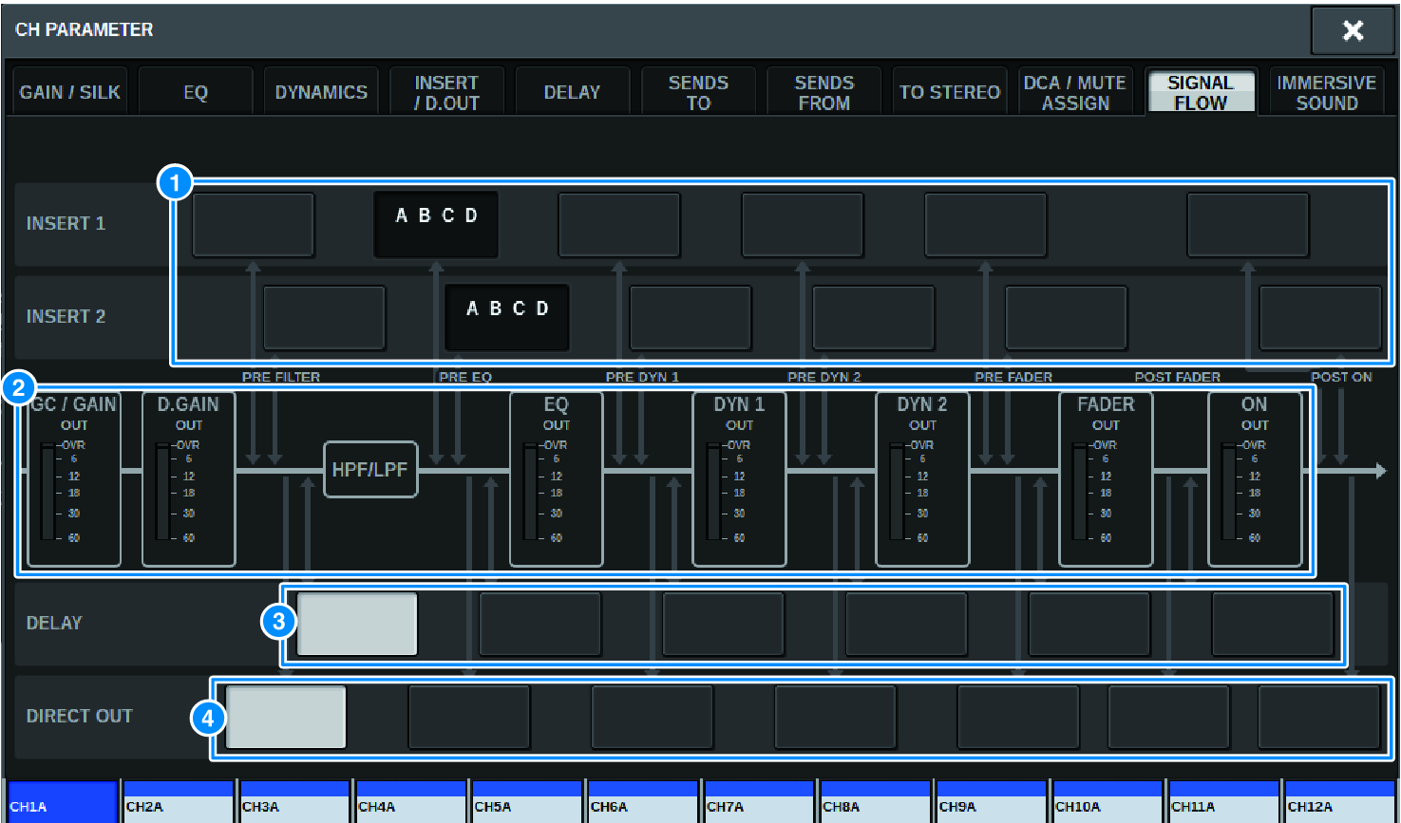
Task: Select the FADER OUT meter block
Action: pyautogui.click(x=1105, y=479)
